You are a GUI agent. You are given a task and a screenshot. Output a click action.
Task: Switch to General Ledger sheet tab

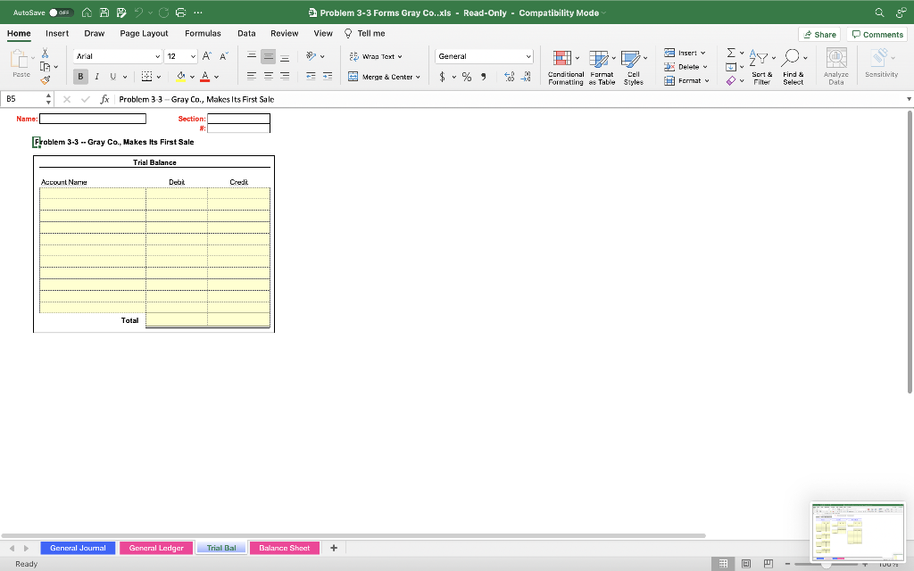point(156,548)
